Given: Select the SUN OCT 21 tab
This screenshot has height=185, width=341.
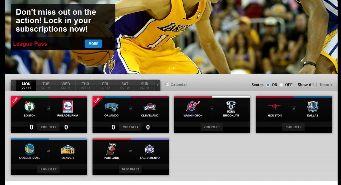Looking at the screenshot, I should pos(145,85).
